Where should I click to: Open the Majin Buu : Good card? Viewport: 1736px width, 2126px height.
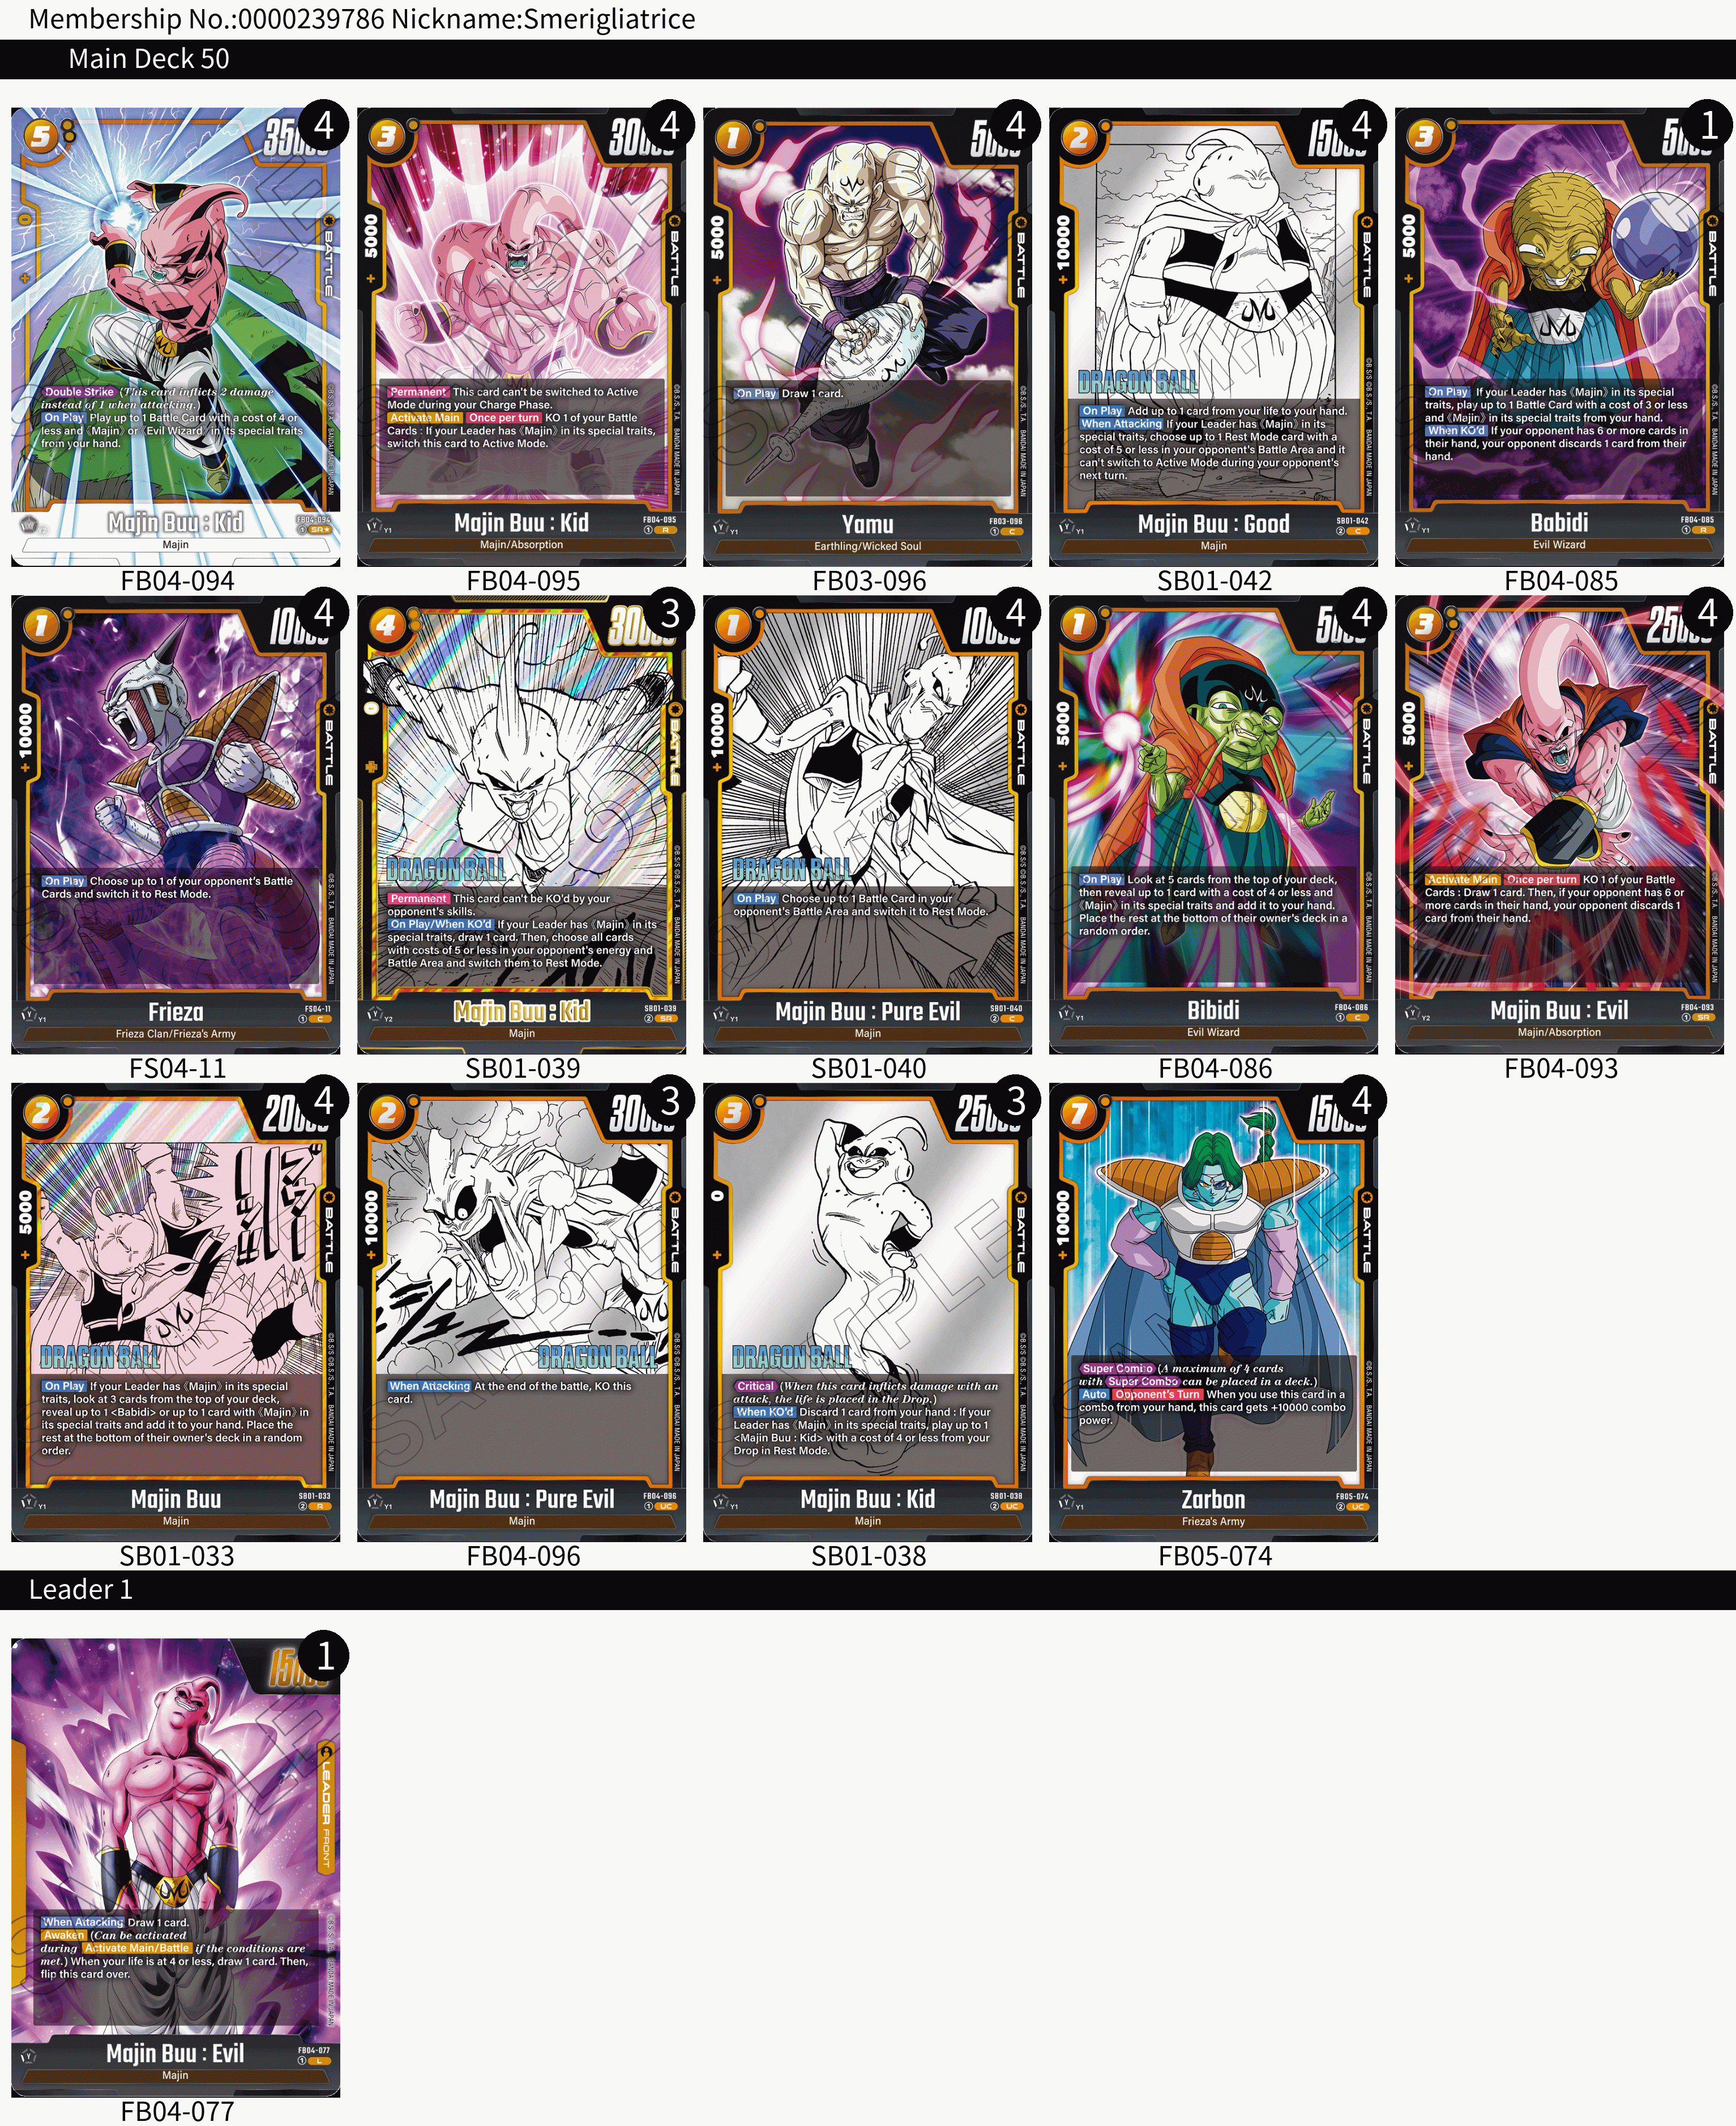(1213, 337)
